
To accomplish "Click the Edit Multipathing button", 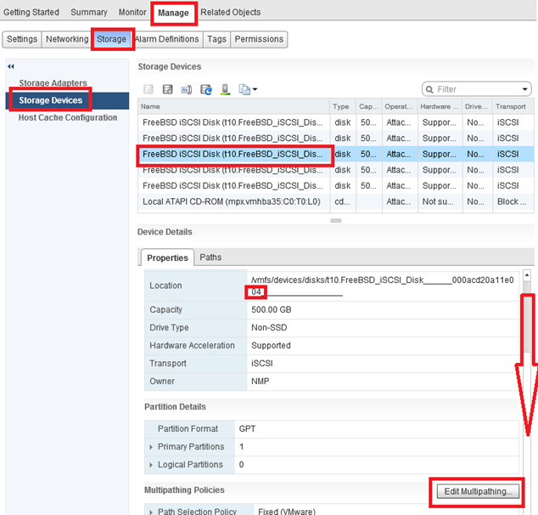I will pos(476,491).
